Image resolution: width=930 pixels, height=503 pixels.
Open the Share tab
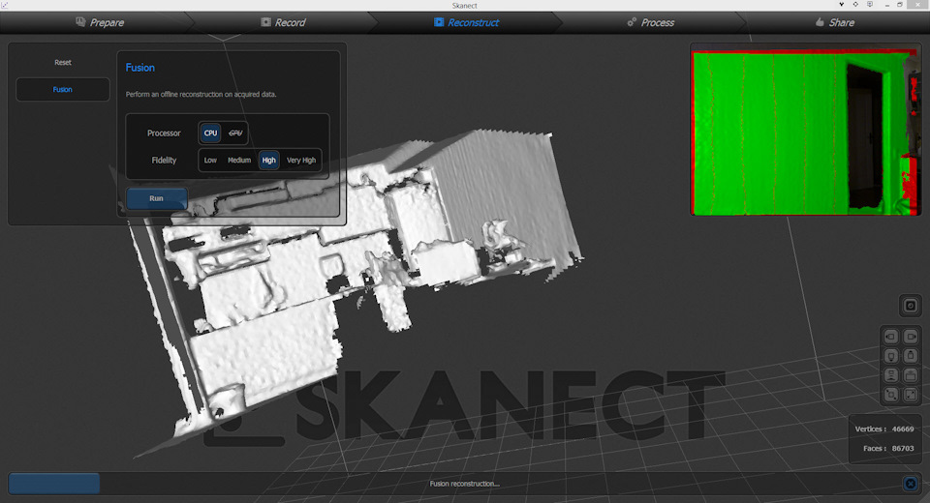point(835,22)
